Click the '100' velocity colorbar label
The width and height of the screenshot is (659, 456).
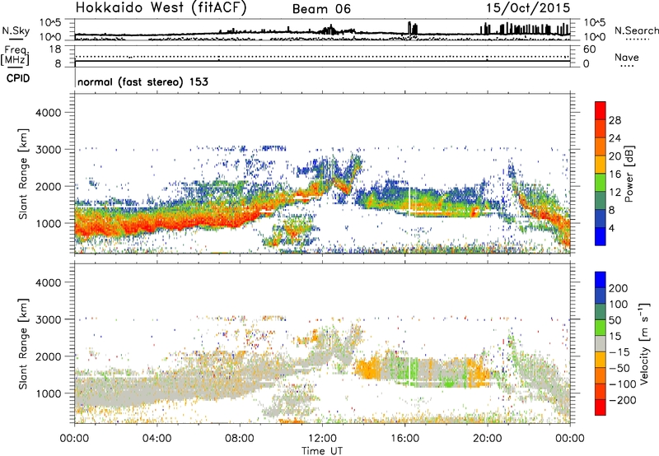619,305
